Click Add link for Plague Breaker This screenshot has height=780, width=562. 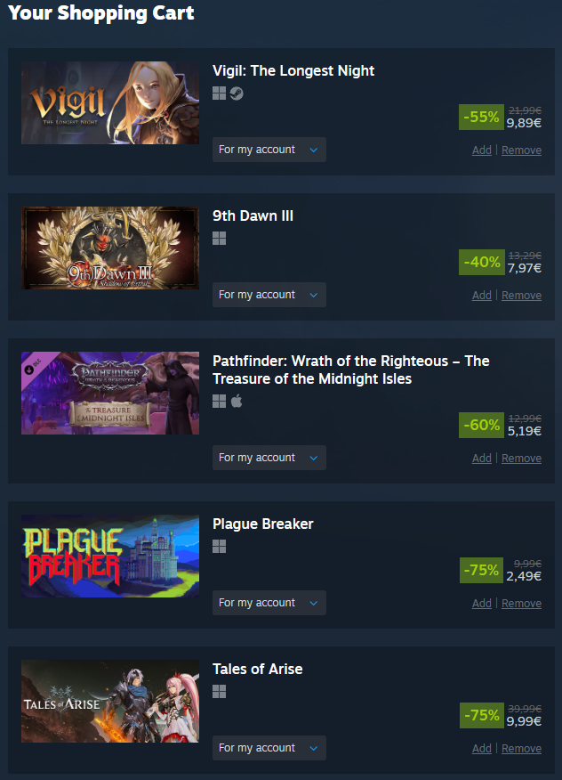point(481,604)
